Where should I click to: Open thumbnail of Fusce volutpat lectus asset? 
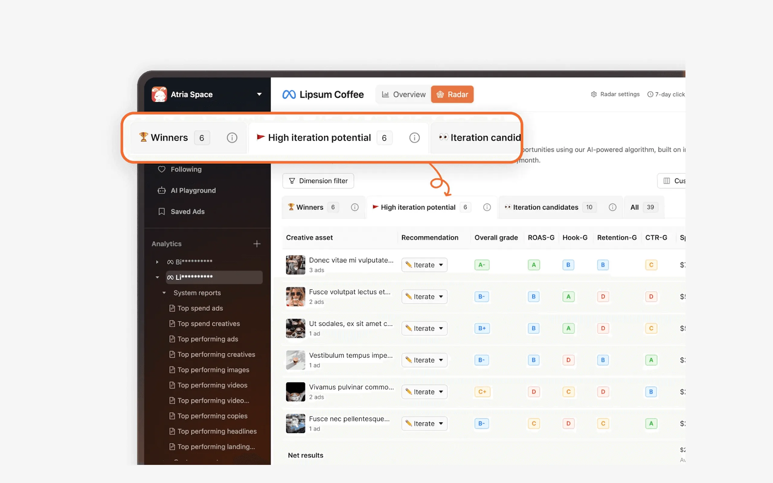tap(296, 296)
